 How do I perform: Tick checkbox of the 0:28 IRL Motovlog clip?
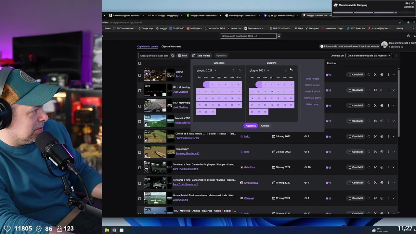pyautogui.click(x=139, y=106)
